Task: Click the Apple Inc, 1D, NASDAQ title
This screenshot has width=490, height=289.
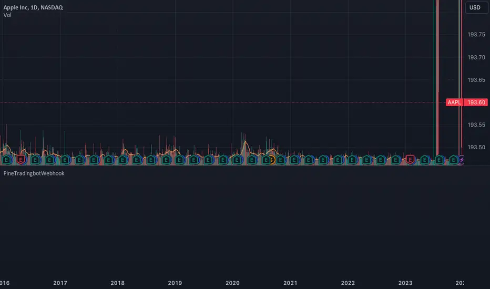Action: (x=33, y=7)
